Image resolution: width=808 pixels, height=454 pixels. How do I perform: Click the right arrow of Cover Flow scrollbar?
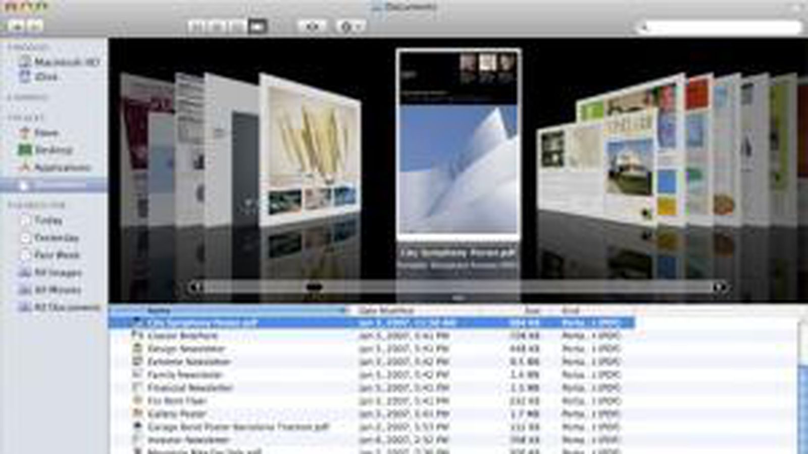click(719, 288)
